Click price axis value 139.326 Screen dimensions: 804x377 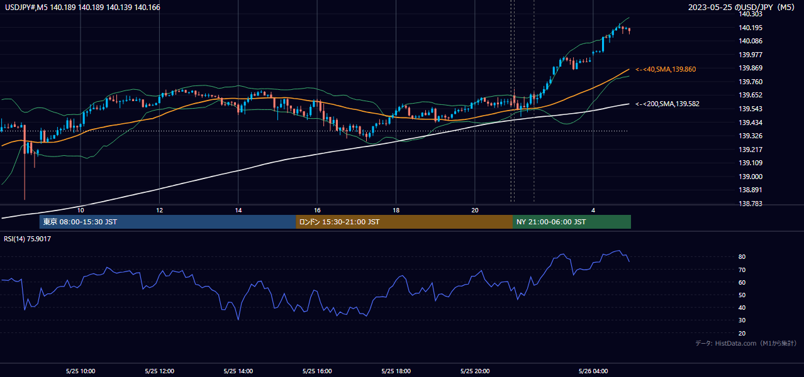(x=750, y=136)
